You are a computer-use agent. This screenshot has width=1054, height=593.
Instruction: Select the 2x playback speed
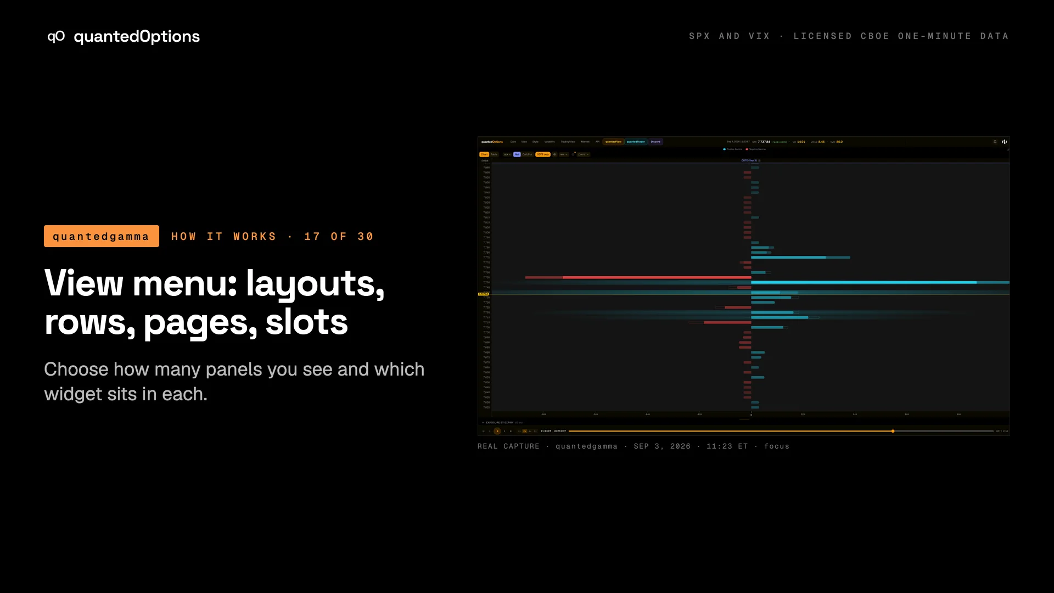pos(524,431)
